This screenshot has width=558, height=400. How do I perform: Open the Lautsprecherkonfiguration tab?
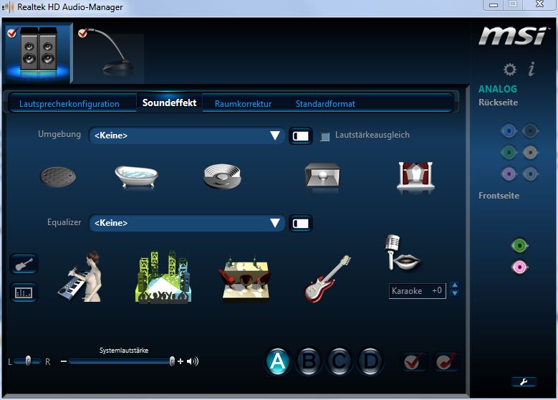(69, 104)
